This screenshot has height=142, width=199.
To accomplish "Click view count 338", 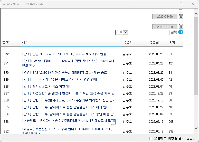I will click(171, 131).
